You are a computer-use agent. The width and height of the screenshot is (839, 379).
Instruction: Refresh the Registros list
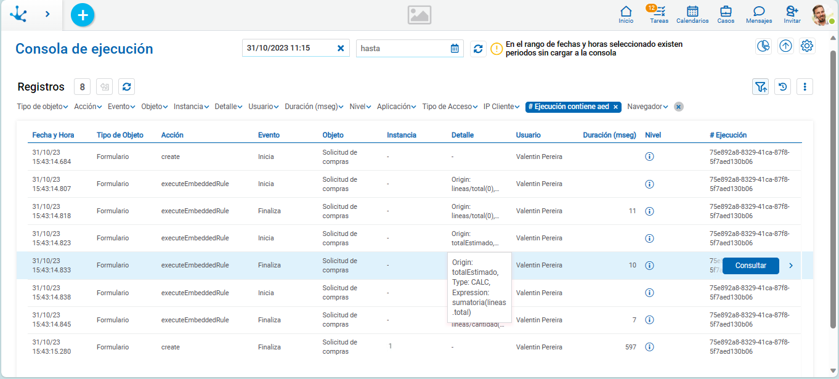pyautogui.click(x=126, y=87)
